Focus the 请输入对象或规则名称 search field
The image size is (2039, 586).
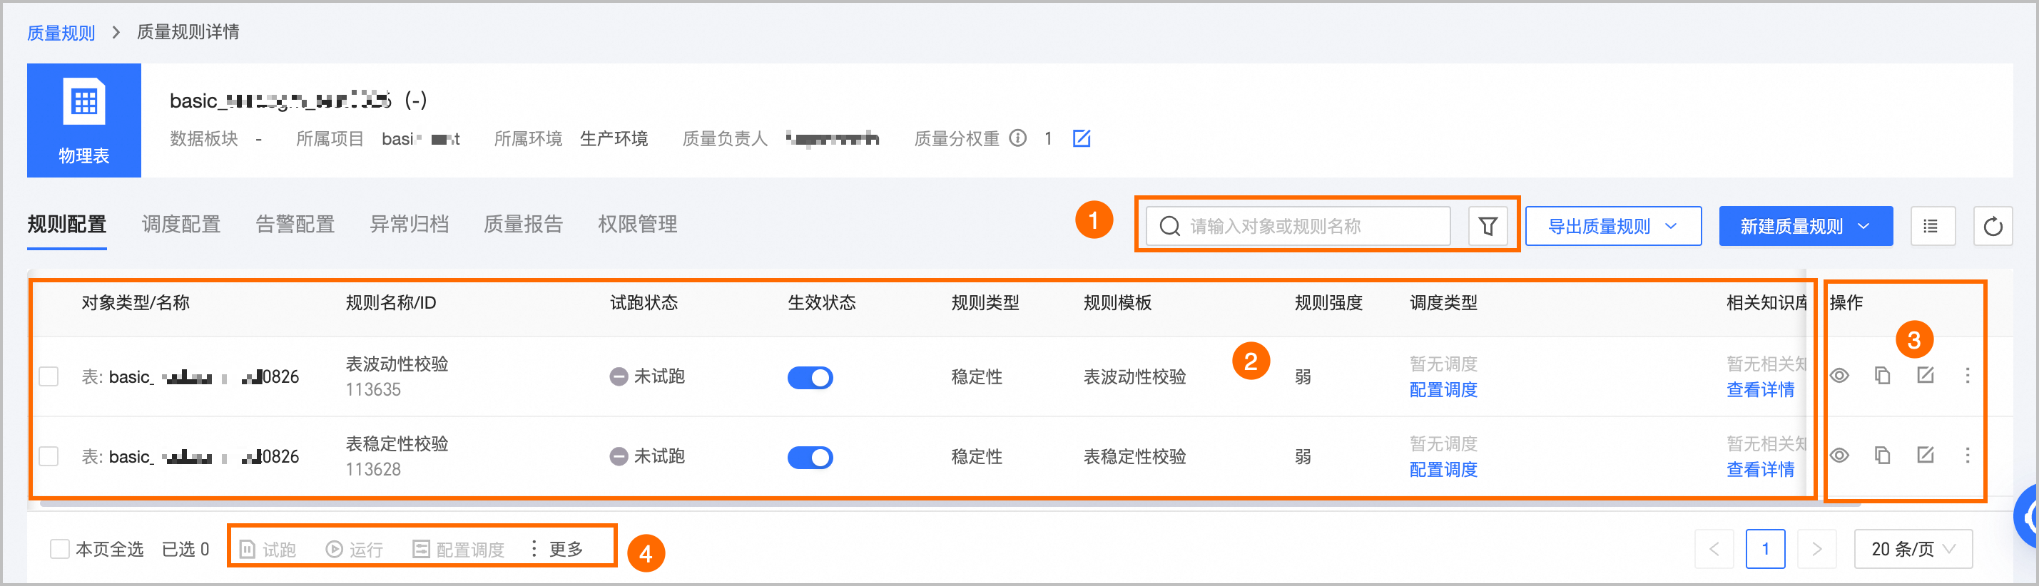pyautogui.click(x=1298, y=226)
